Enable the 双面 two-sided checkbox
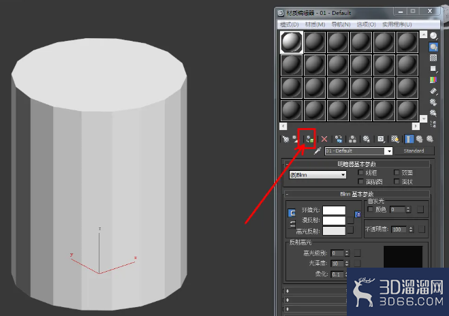Screen dimensions: 449x316 397,172
